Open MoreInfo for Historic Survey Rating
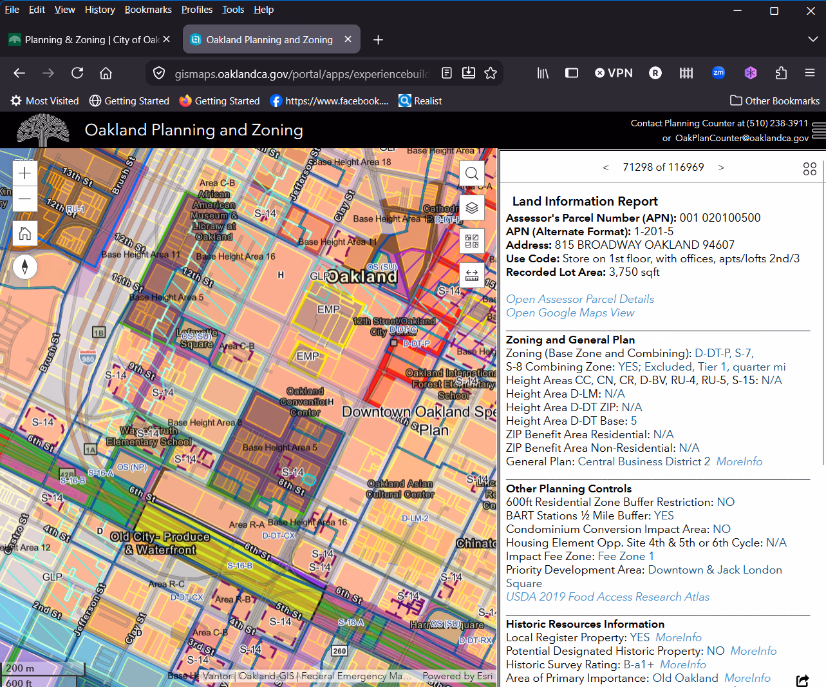Image resolution: width=826 pixels, height=687 pixels. tap(683, 664)
